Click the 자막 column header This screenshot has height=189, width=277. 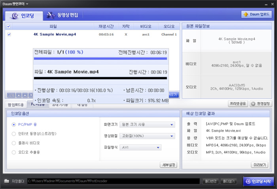(126, 26)
